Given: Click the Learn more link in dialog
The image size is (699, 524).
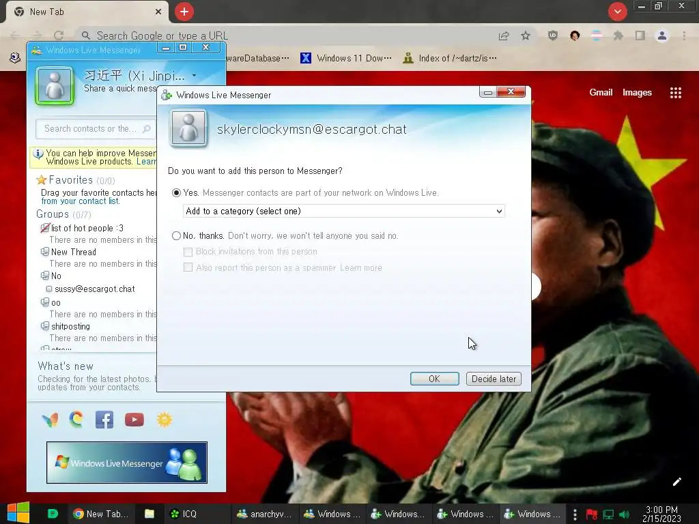Looking at the screenshot, I should click(x=360, y=267).
